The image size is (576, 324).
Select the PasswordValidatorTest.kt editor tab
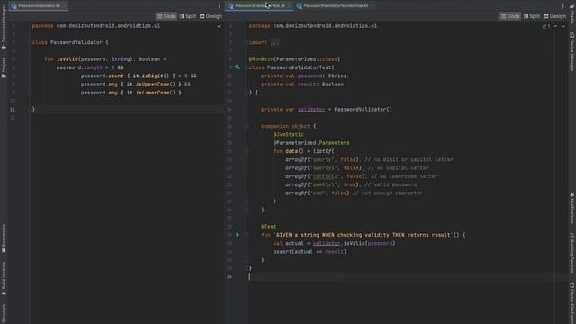260,5
